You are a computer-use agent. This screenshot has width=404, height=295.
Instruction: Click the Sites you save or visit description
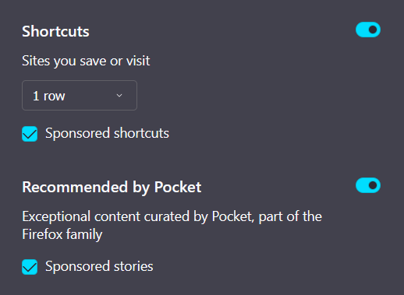tap(86, 61)
